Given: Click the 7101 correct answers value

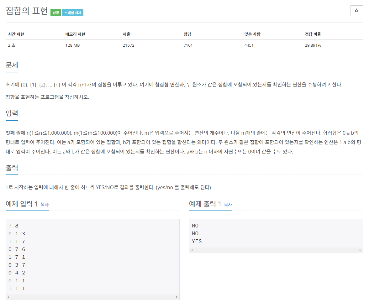Looking at the screenshot, I should coord(188,45).
